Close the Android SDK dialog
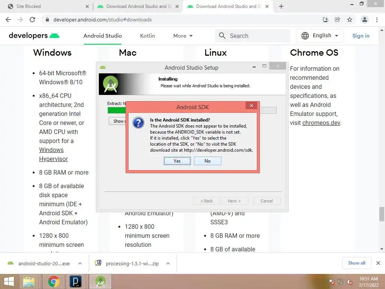The width and height of the screenshot is (385, 289). (x=252, y=106)
